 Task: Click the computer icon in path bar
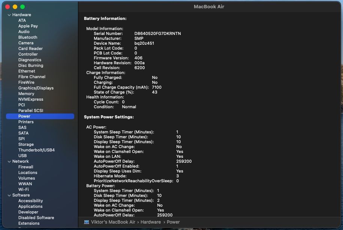87,222
